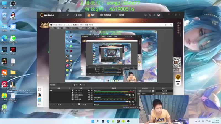Pop out the scenes dock panel
The width and height of the screenshot is (221, 124).
point(69,88)
